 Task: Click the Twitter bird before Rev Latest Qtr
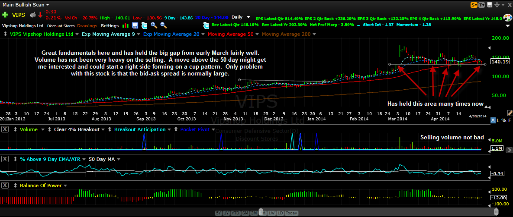pos(206,25)
